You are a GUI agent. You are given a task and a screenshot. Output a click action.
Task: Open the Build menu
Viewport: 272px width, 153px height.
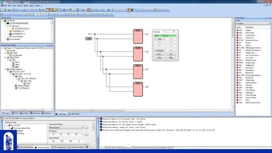(x=26, y=6)
